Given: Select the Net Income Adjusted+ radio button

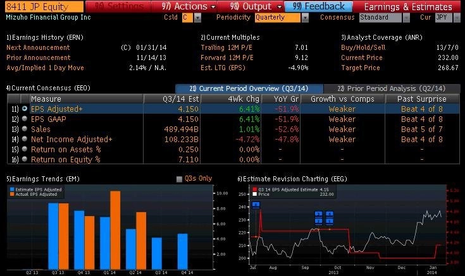Looking at the screenshot, I should tap(25, 139).
